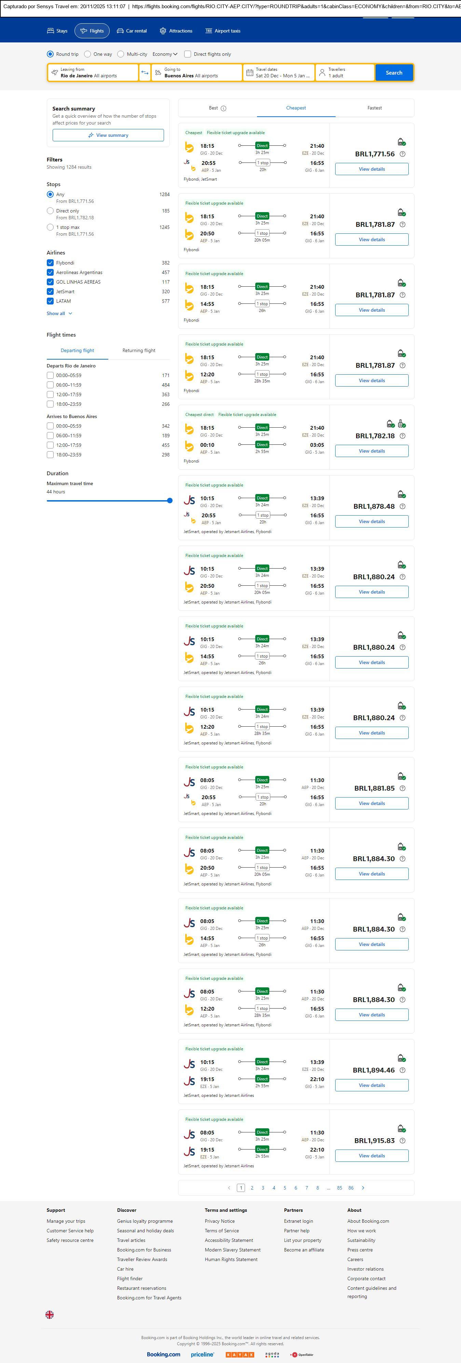Uncheck the Aerolineas Argentinas airline filter
This screenshot has width=461, height=1363.
point(50,272)
